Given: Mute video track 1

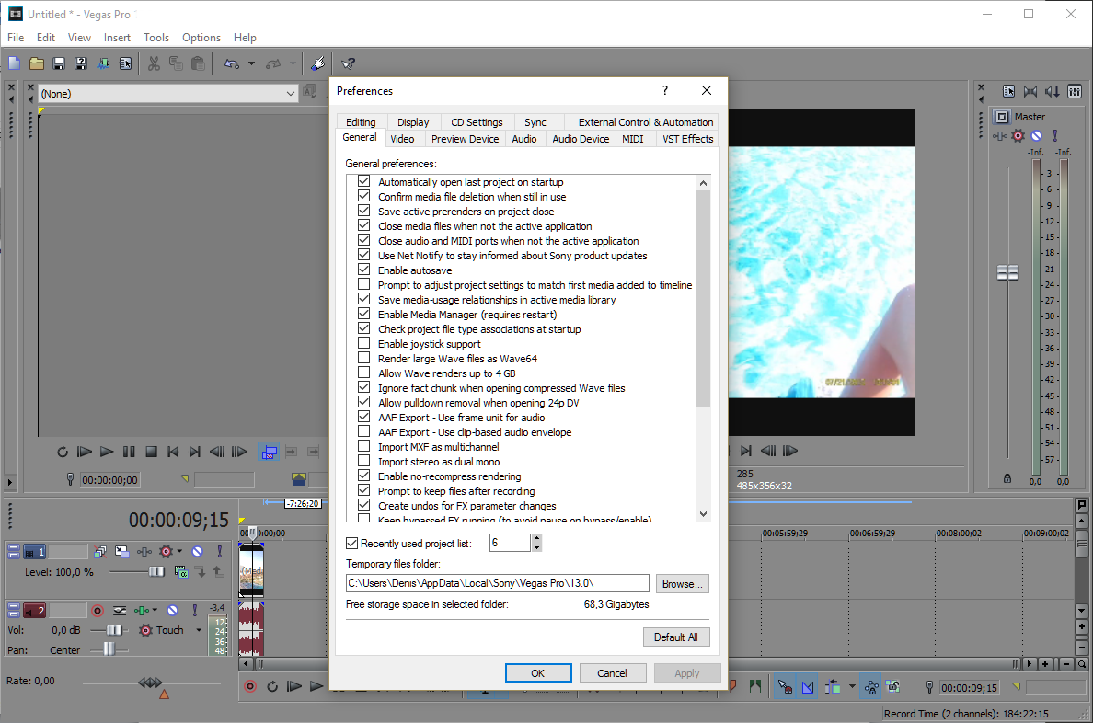Looking at the screenshot, I should [198, 552].
